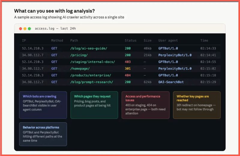Select the path /homepage/
The image size is (240, 156).
80,69
